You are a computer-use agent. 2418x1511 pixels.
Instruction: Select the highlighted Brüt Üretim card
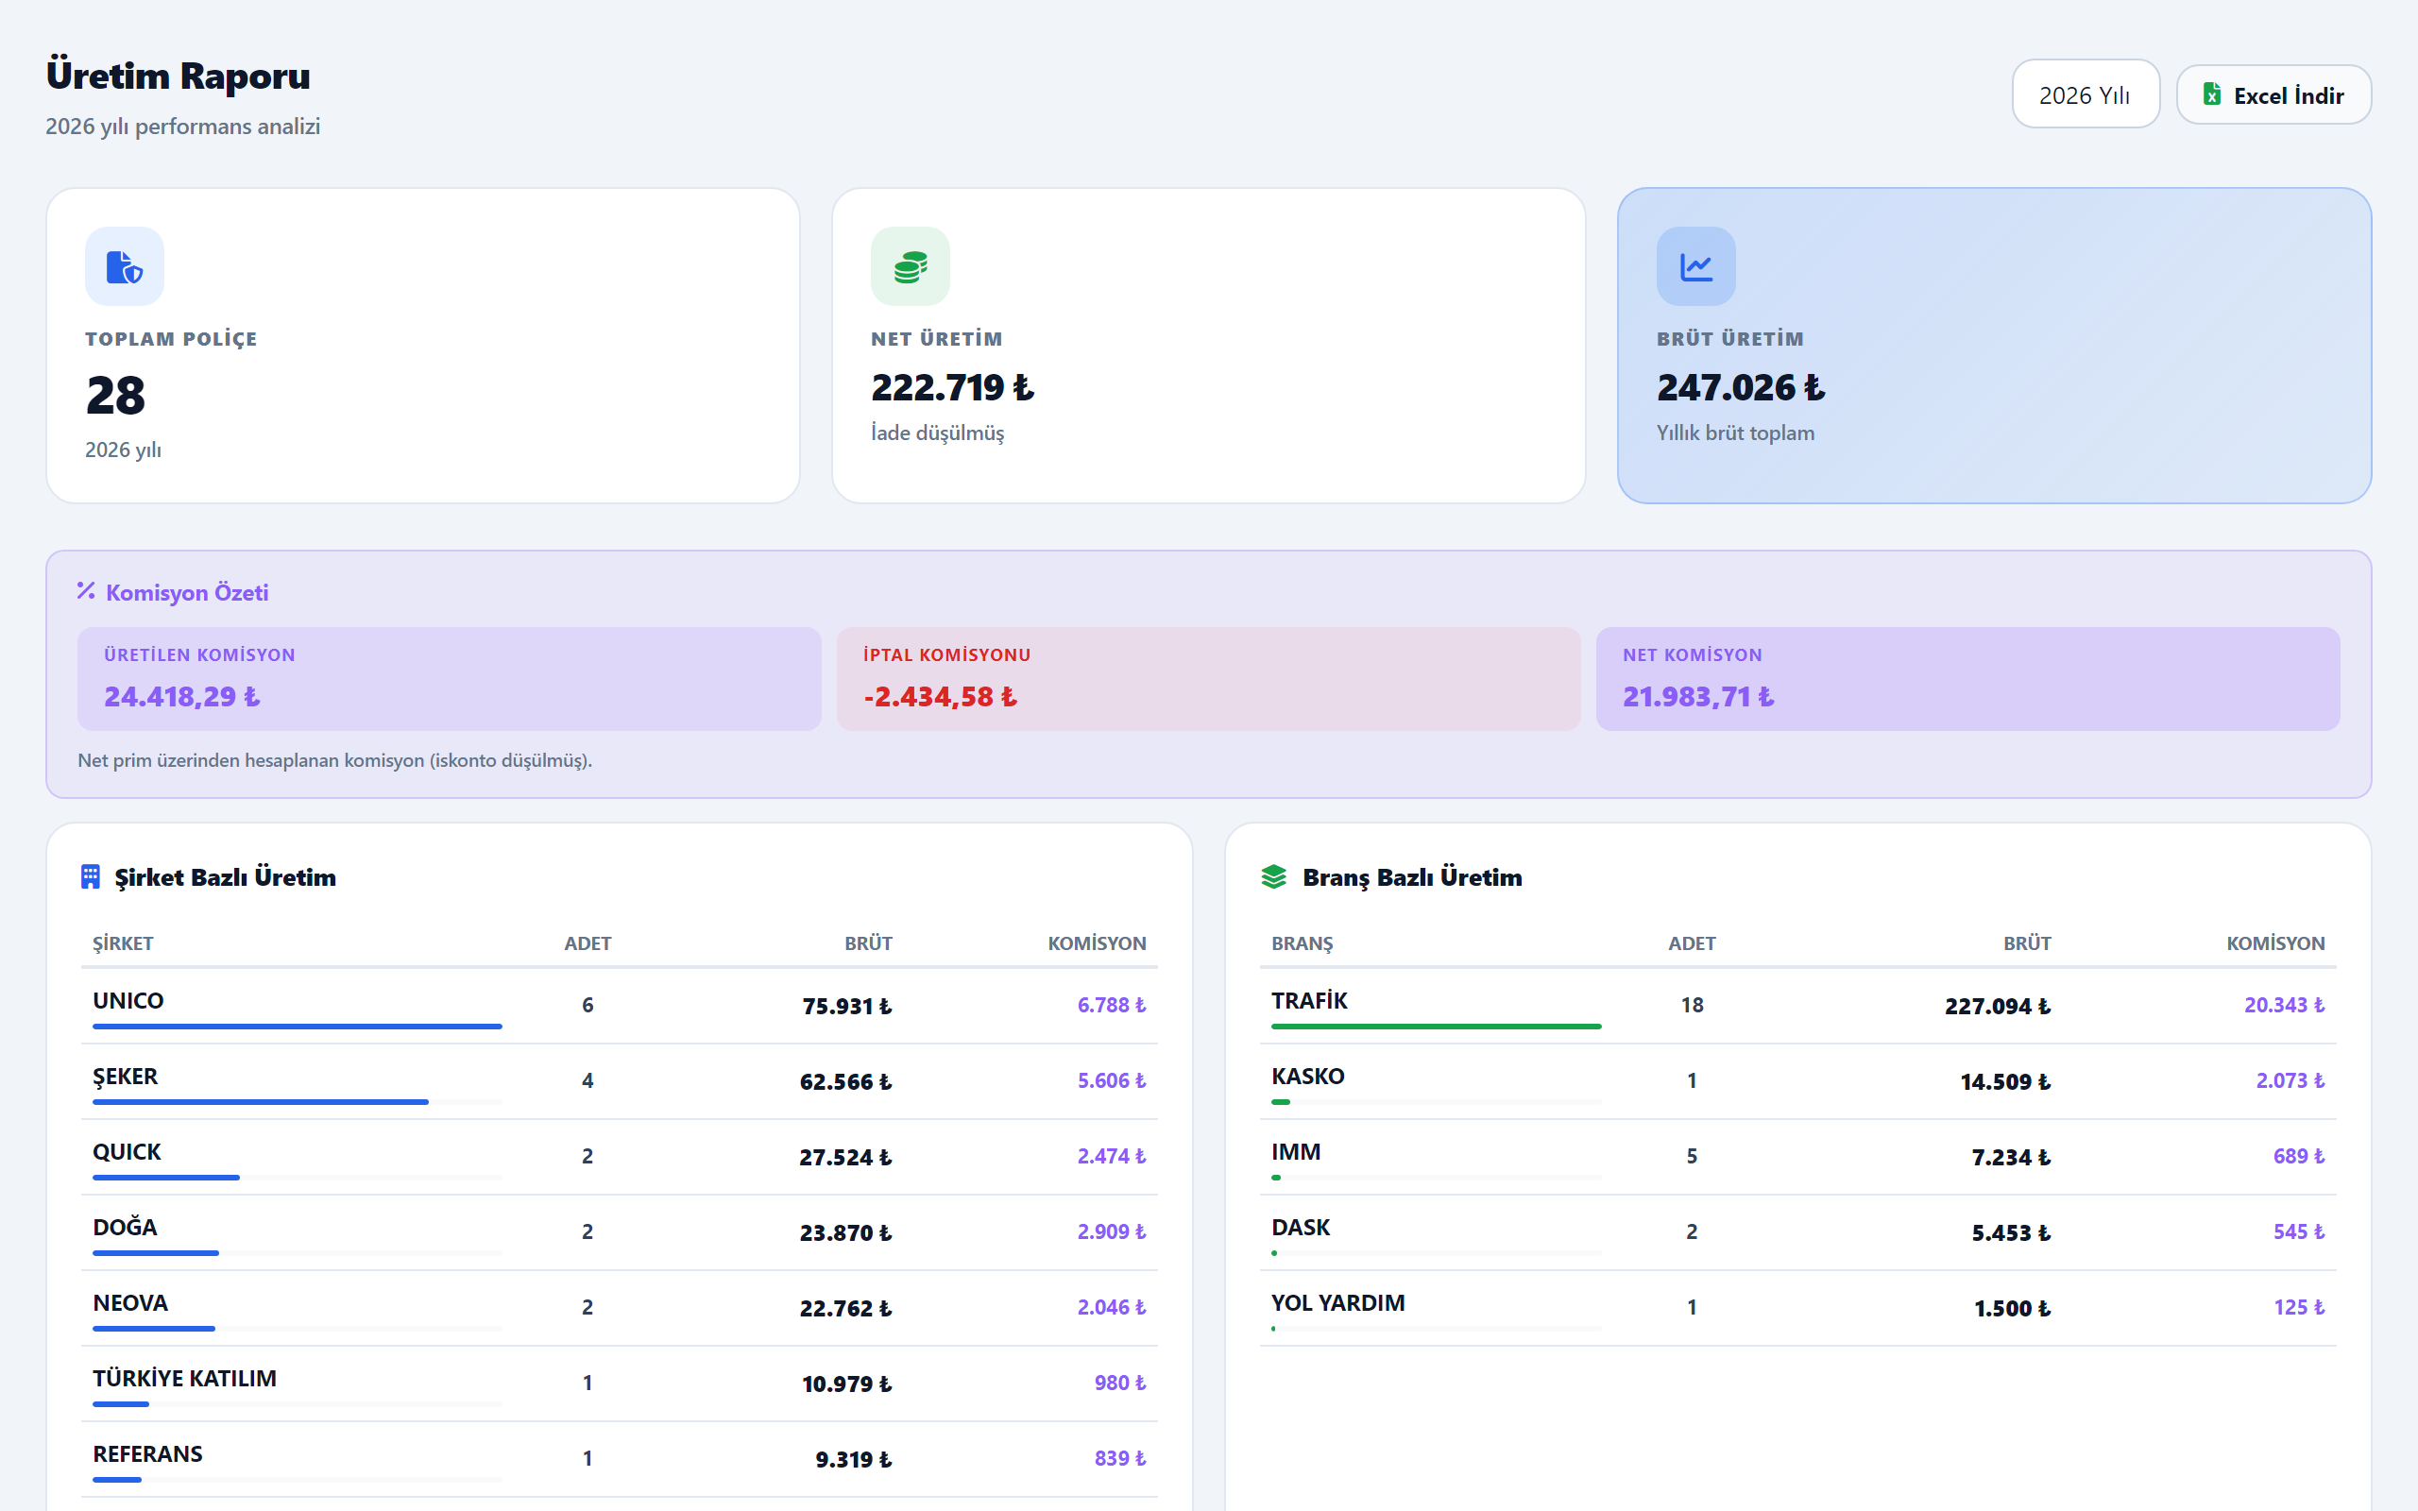1994,346
